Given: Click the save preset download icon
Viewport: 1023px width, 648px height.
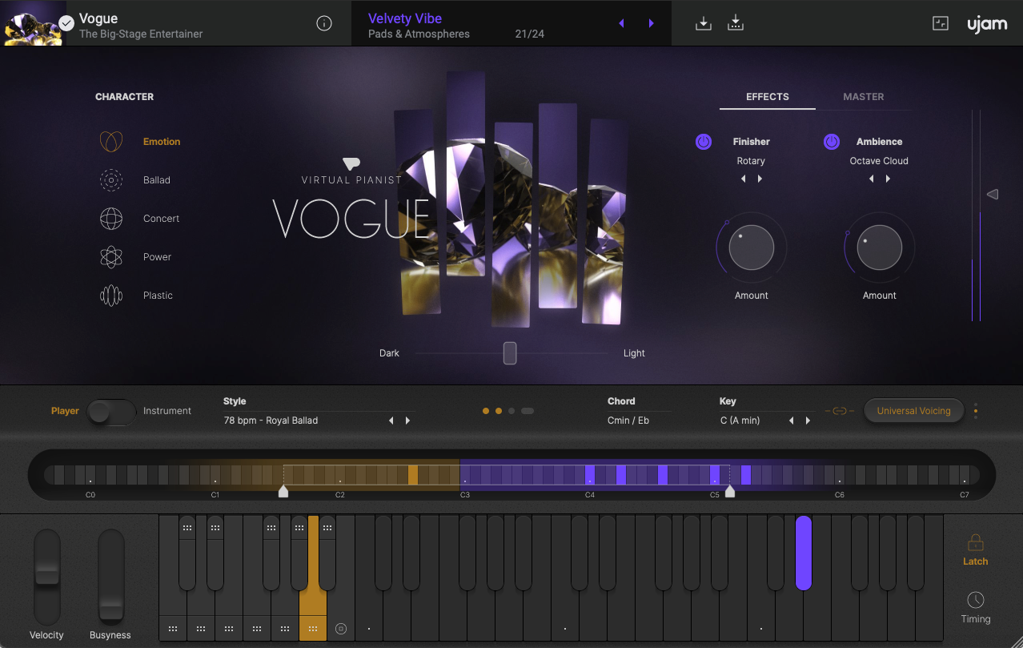Looking at the screenshot, I should (x=704, y=23).
